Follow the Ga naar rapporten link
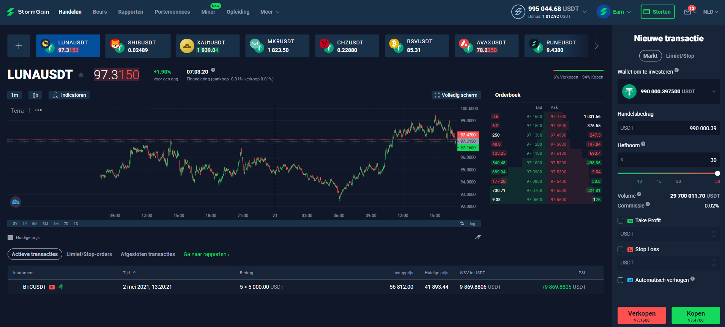This screenshot has width=725, height=327. [206, 255]
